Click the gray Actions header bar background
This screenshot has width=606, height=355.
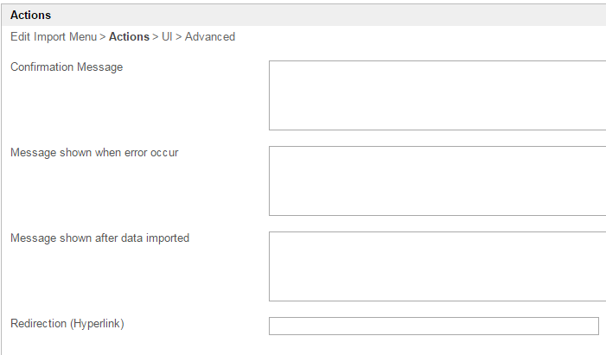tap(346, 15)
